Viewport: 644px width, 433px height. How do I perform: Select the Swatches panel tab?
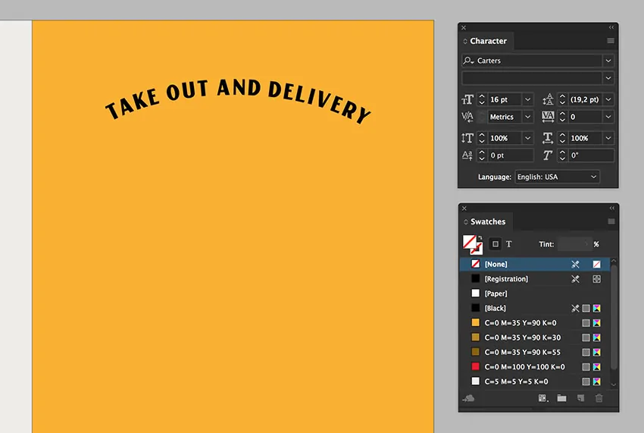pos(487,221)
